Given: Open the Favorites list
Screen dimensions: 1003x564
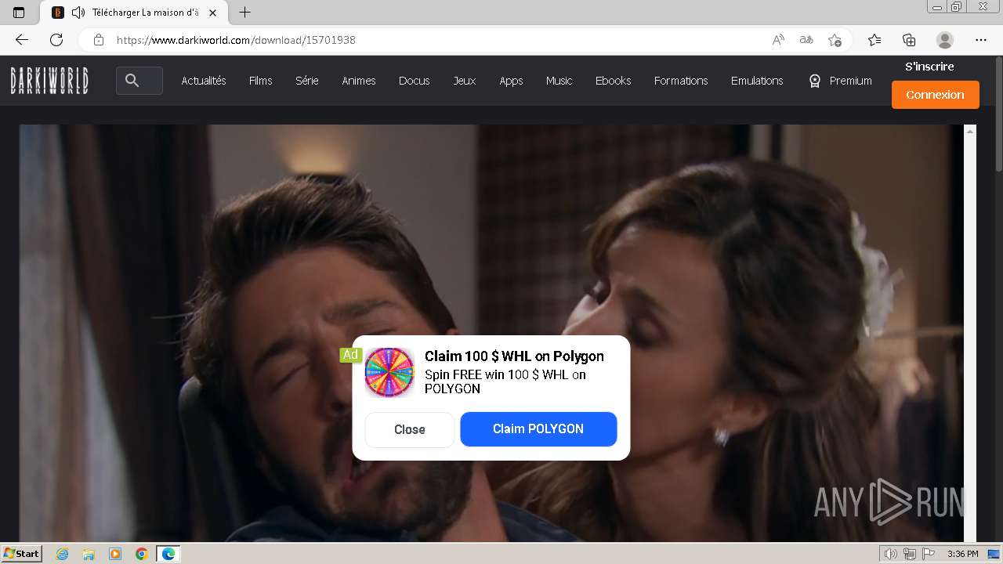Looking at the screenshot, I should point(874,40).
